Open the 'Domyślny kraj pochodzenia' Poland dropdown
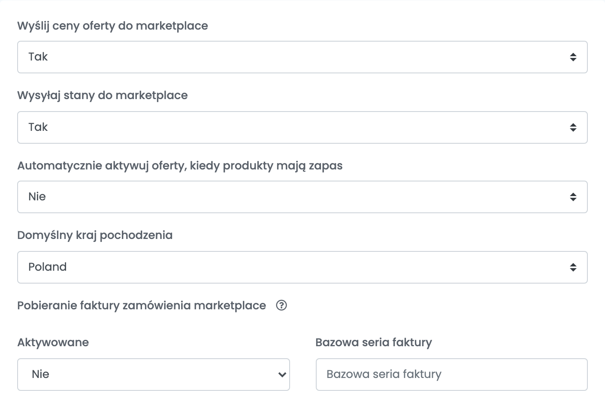The height and width of the screenshot is (405, 605). click(302, 267)
